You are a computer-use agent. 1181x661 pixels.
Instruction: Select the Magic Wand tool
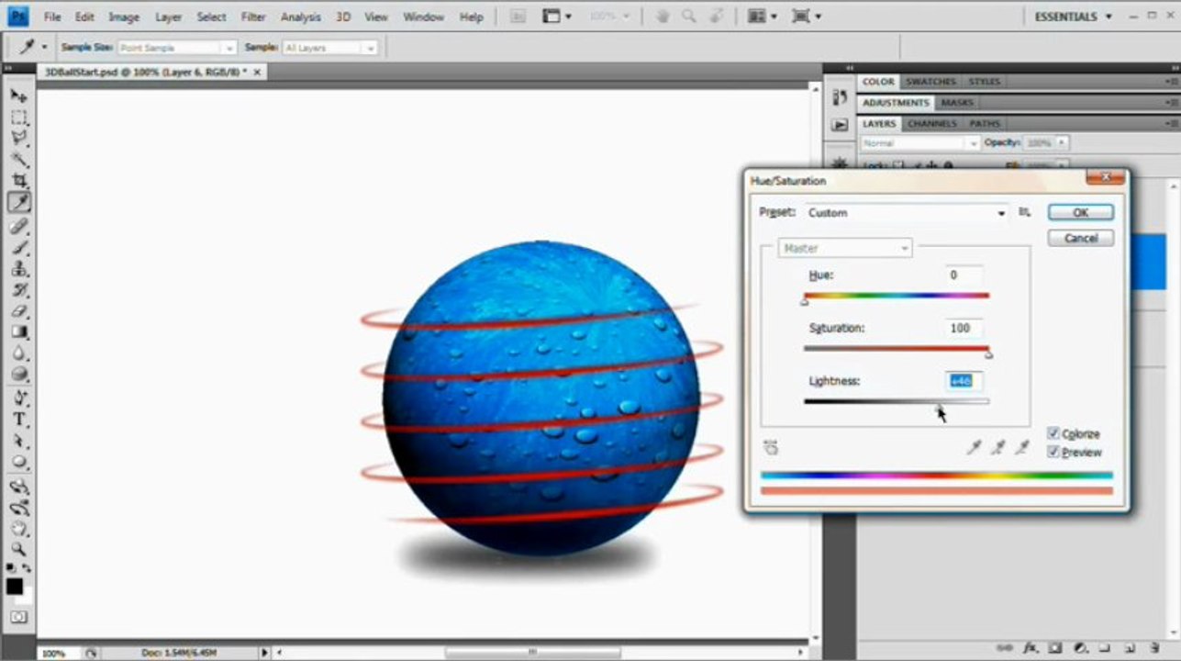point(18,160)
